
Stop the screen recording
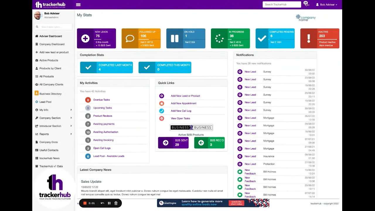85,203
